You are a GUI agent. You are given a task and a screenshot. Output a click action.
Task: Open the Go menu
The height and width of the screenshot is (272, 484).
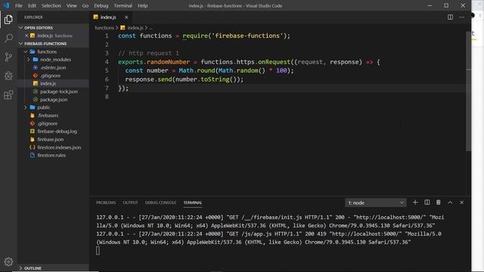pyautogui.click(x=85, y=5)
